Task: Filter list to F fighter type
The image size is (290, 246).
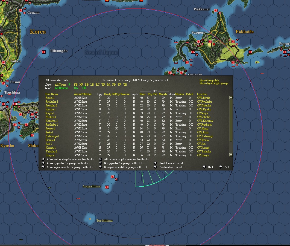Action: point(69,85)
